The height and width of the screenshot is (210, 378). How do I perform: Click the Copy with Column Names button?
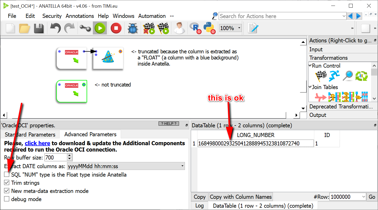pos(241,197)
